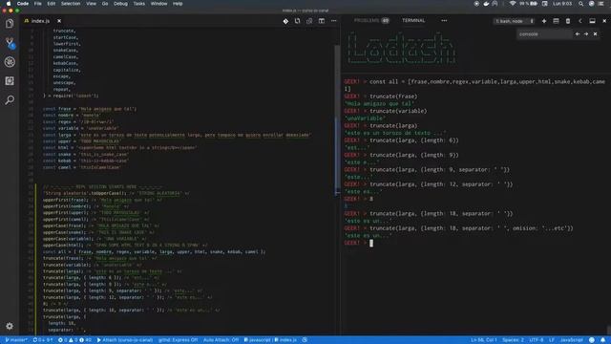611x344 pixels.
Task: Open the Debug menu
Action: 120,4
